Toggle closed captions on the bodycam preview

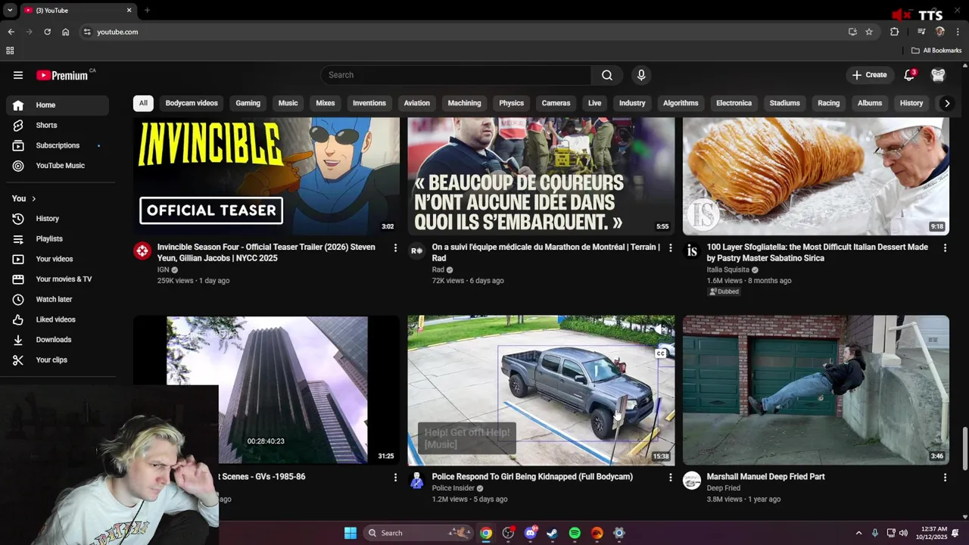tap(661, 353)
